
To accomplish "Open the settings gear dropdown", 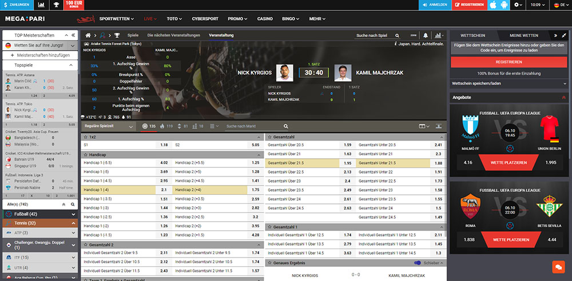I will 518,5.
